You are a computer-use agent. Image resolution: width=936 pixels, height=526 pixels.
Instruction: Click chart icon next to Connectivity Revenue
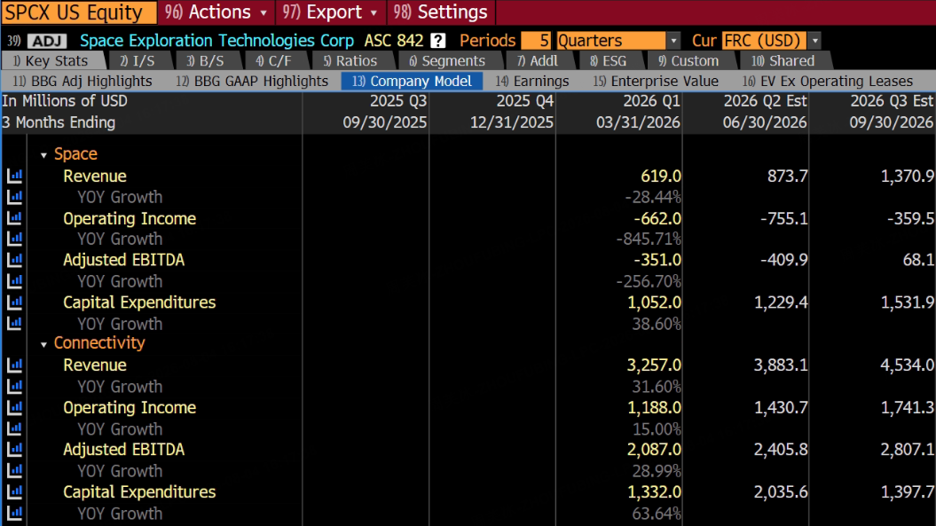coord(14,365)
